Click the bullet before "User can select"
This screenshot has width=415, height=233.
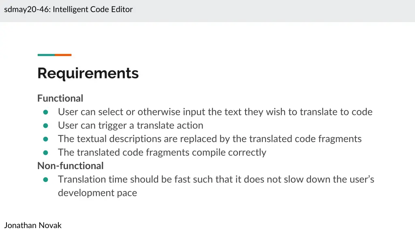click(46, 112)
